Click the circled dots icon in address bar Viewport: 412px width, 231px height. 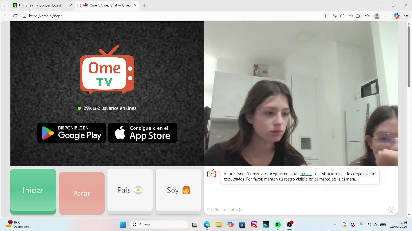[342, 16]
